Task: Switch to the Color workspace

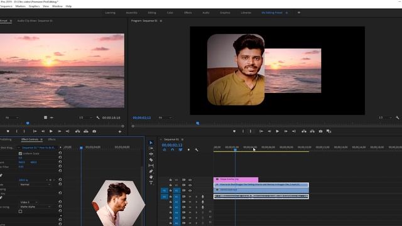Action: tap(170, 13)
